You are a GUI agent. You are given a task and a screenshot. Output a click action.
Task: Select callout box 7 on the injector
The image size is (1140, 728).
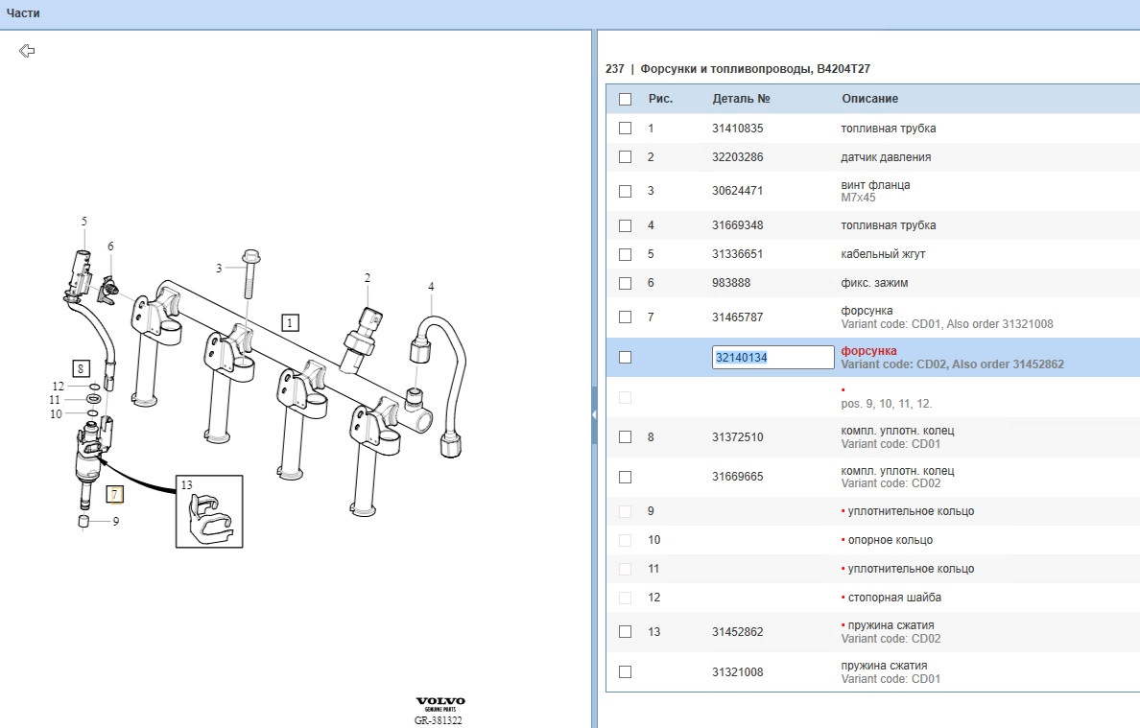115,495
